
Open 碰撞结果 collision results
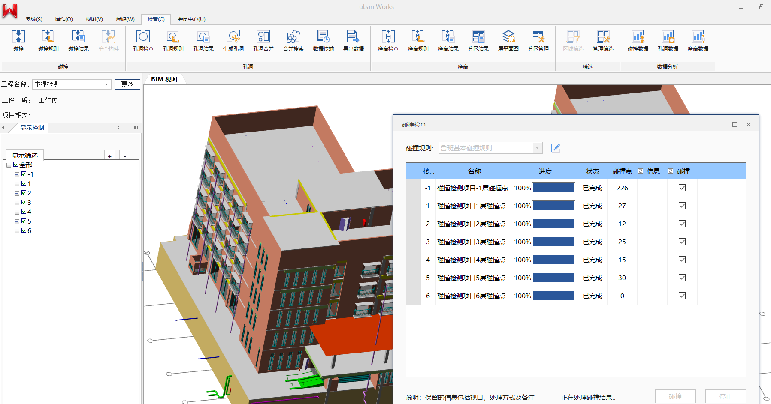[79, 41]
